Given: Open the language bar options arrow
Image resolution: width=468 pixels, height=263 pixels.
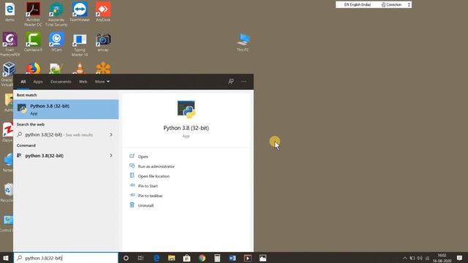Looking at the screenshot, I should [x=409, y=5].
